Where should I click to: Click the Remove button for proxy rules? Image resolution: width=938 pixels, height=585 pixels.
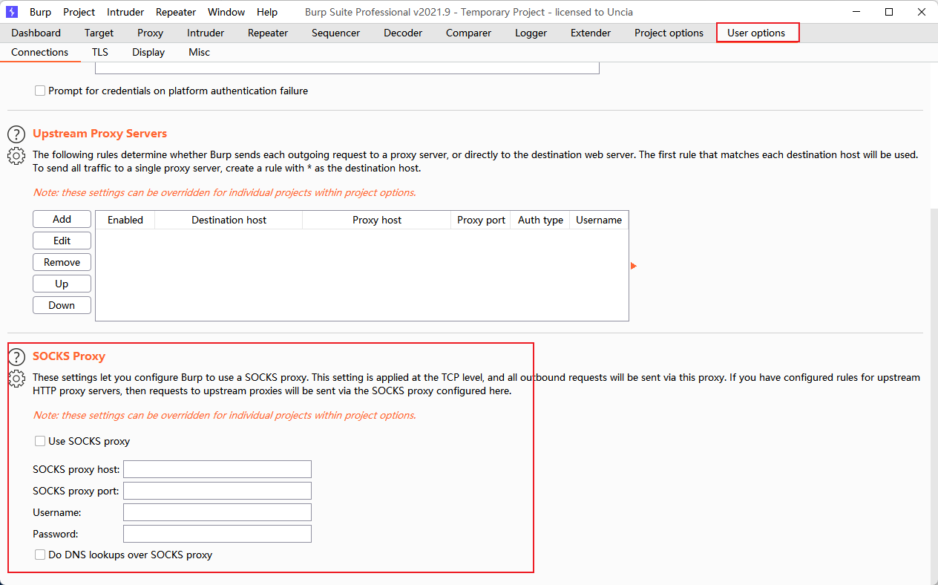click(x=62, y=262)
